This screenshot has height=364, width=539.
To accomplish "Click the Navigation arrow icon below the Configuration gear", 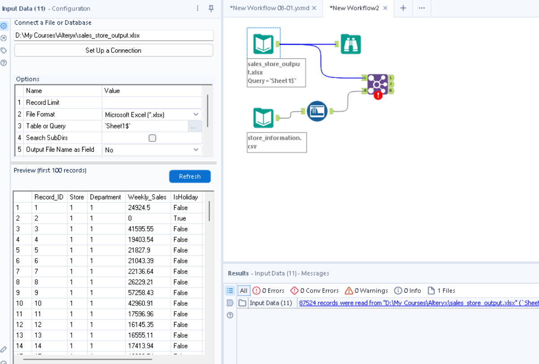I will (x=4, y=38).
